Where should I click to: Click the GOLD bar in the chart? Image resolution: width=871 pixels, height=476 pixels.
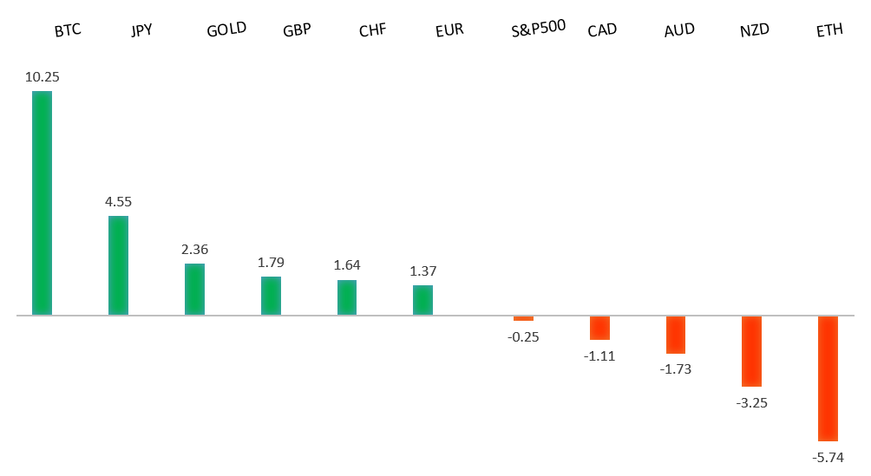click(194, 289)
